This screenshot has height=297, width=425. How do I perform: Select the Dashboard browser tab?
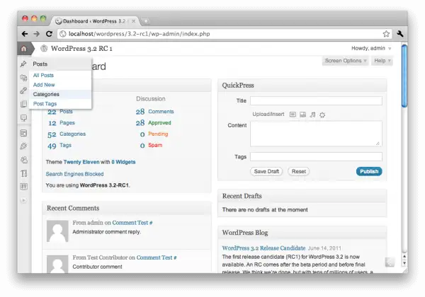pos(94,21)
